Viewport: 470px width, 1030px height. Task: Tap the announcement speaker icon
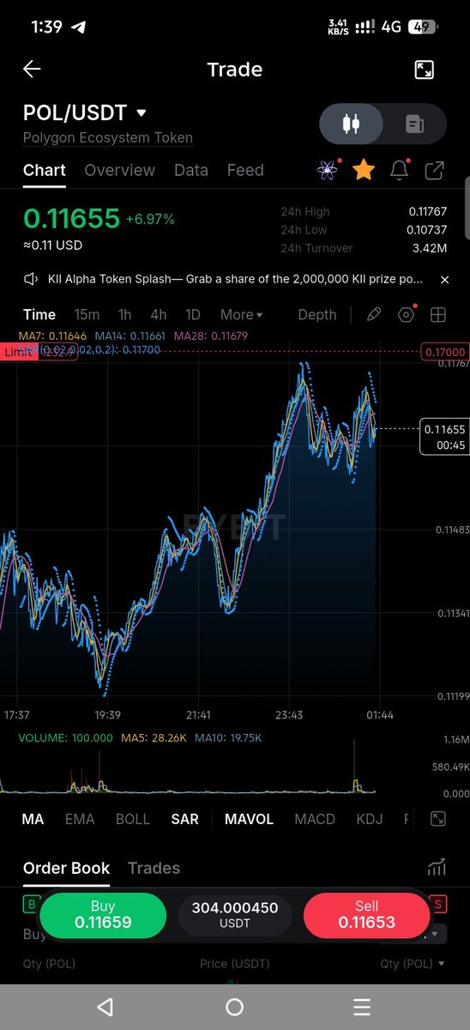(x=32, y=279)
